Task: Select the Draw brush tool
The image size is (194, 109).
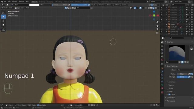Action: 3,12
